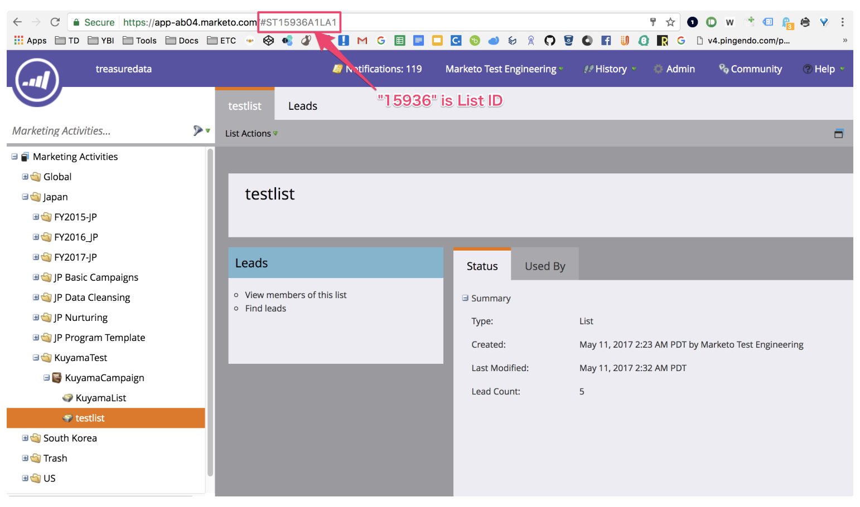Image resolution: width=860 pixels, height=507 pixels.
Task: Bookmark page with the star icon
Action: click(x=670, y=22)
